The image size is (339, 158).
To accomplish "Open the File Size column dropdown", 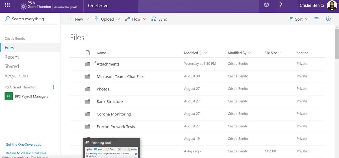I will tap(280, 53).
